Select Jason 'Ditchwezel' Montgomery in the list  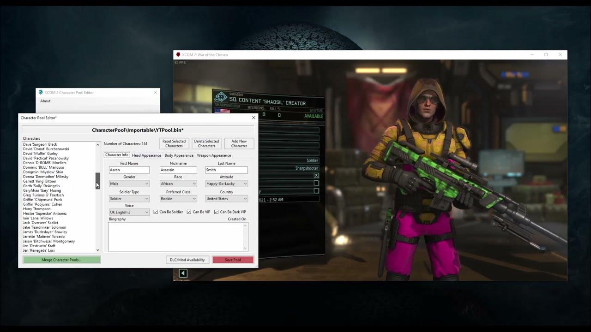[x=49, y=241]
